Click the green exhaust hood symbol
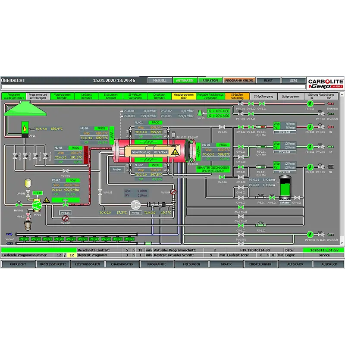 pos(25,109)
